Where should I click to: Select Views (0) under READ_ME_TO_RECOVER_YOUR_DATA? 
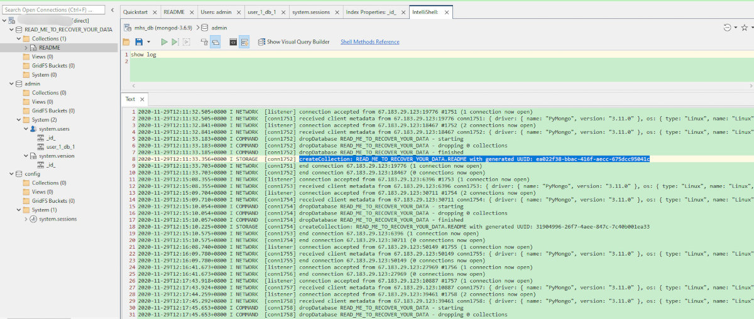[42, 57]
